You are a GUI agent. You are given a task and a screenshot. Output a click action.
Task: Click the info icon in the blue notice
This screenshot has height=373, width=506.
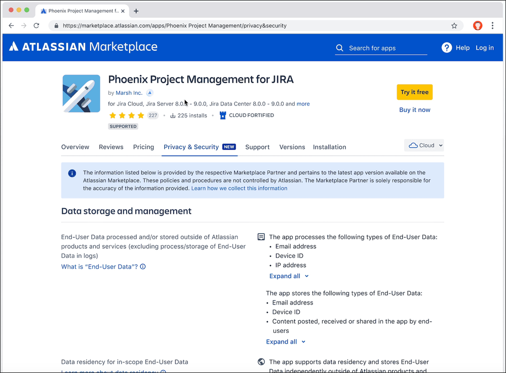pos(72,173)
